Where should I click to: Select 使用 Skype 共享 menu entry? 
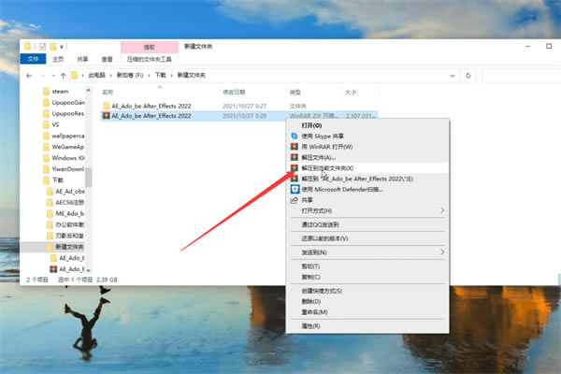(367, 136)
